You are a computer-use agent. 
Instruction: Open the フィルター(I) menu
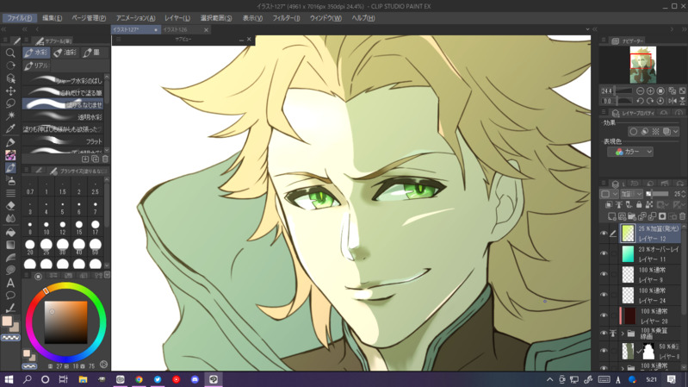click(286, 18)
